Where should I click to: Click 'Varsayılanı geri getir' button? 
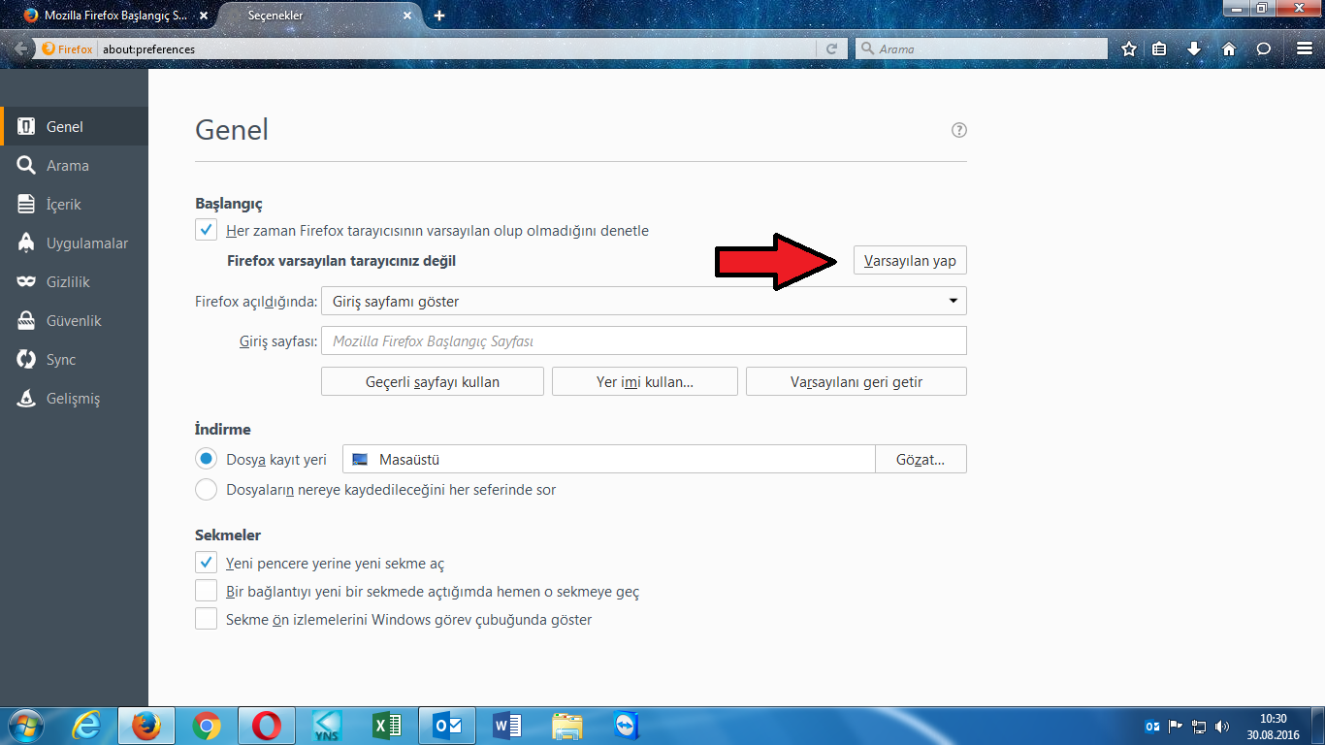click(856, 381)
